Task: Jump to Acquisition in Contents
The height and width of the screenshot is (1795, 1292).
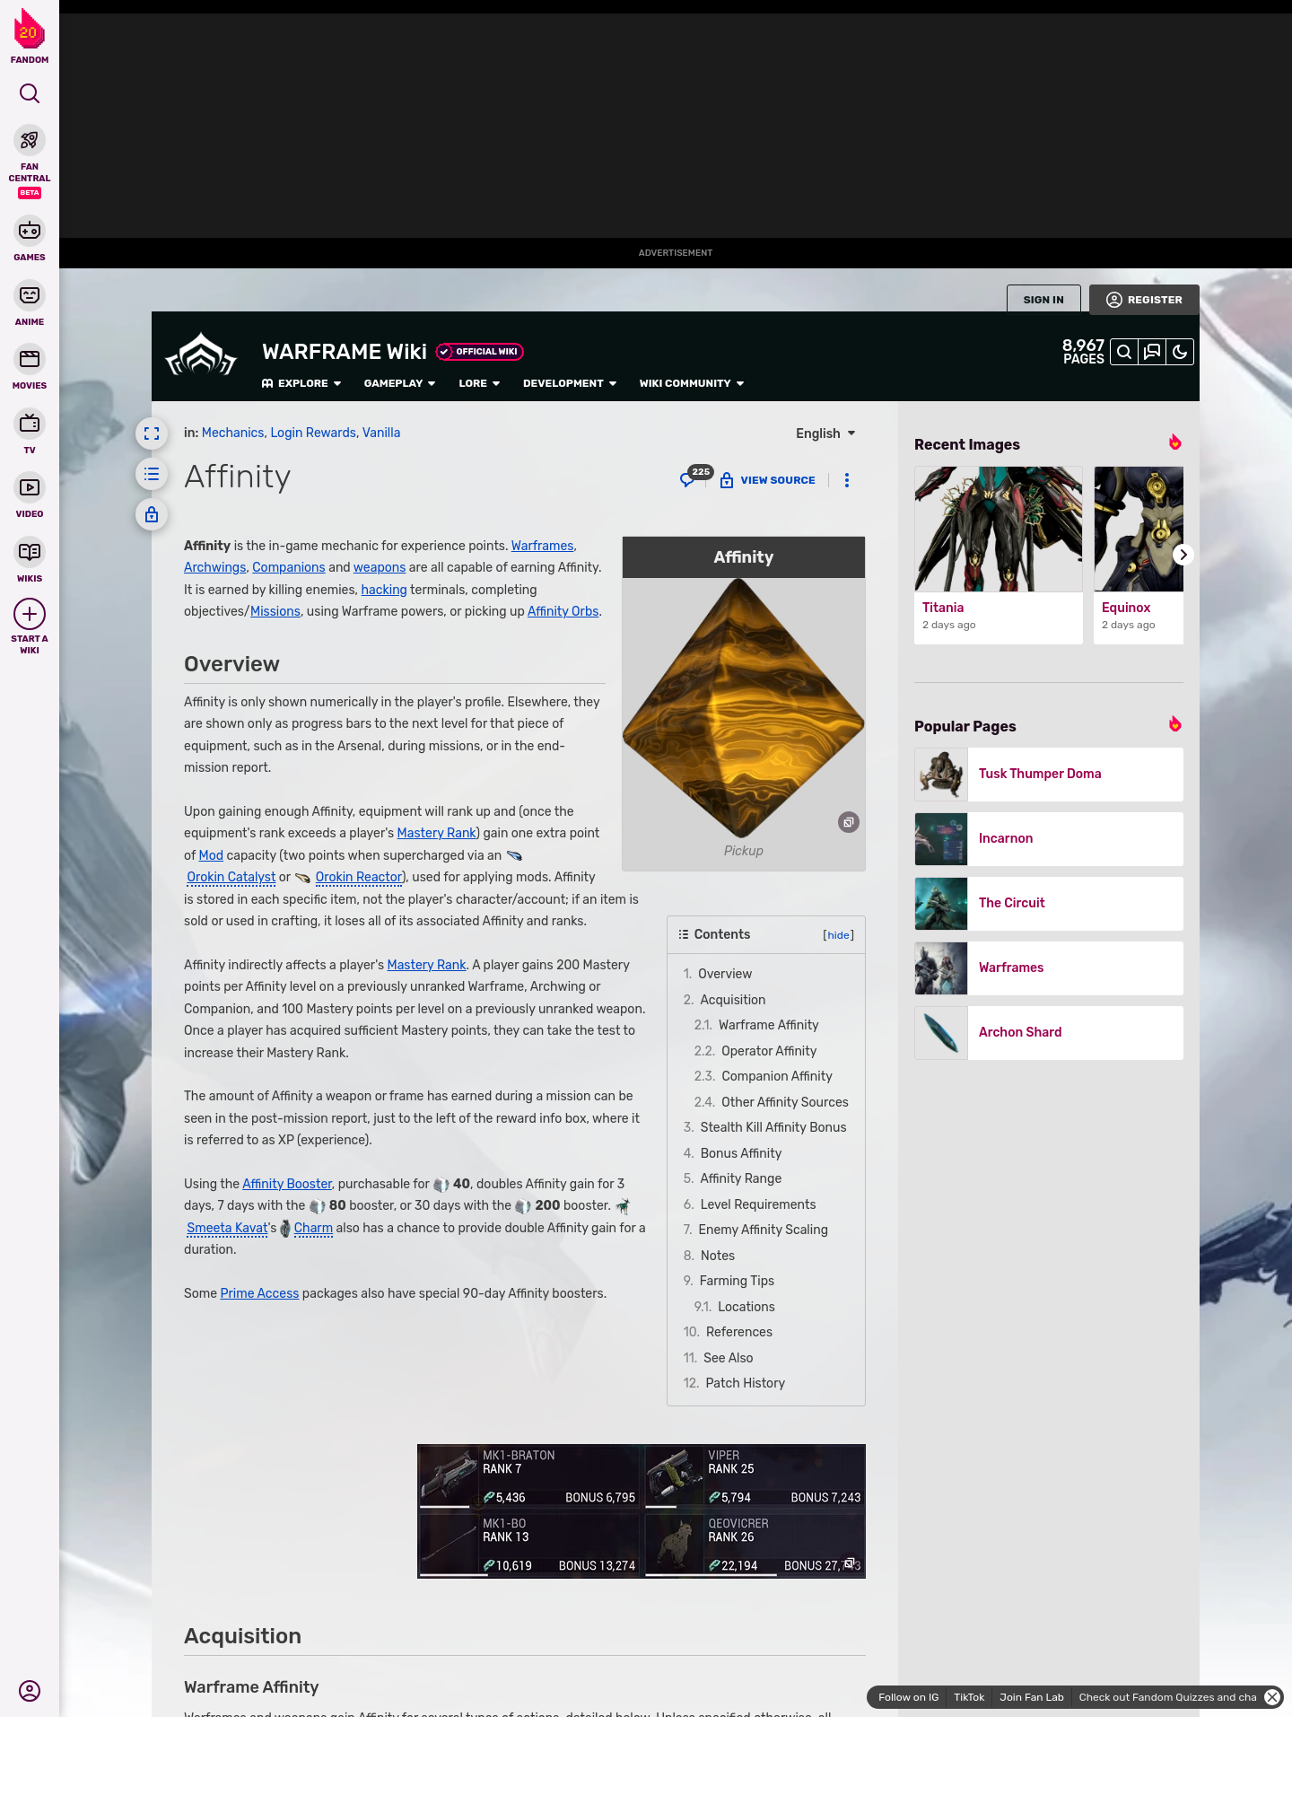Action: pyautogui.click(x=733, y=1000)
